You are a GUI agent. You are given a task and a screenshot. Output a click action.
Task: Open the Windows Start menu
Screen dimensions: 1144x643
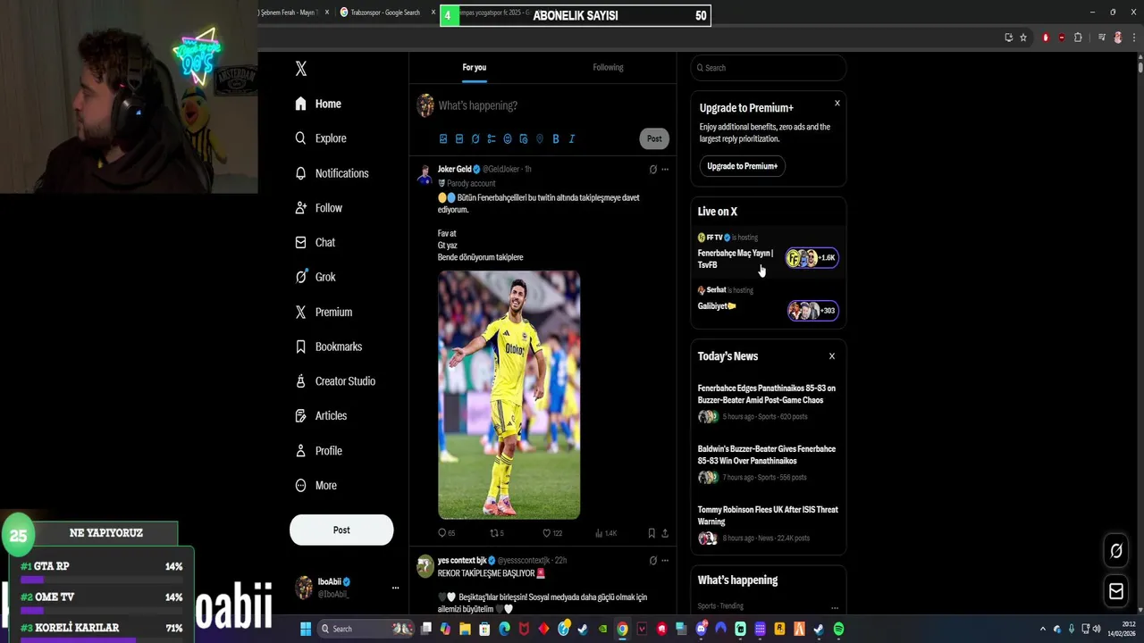[305, 629]
